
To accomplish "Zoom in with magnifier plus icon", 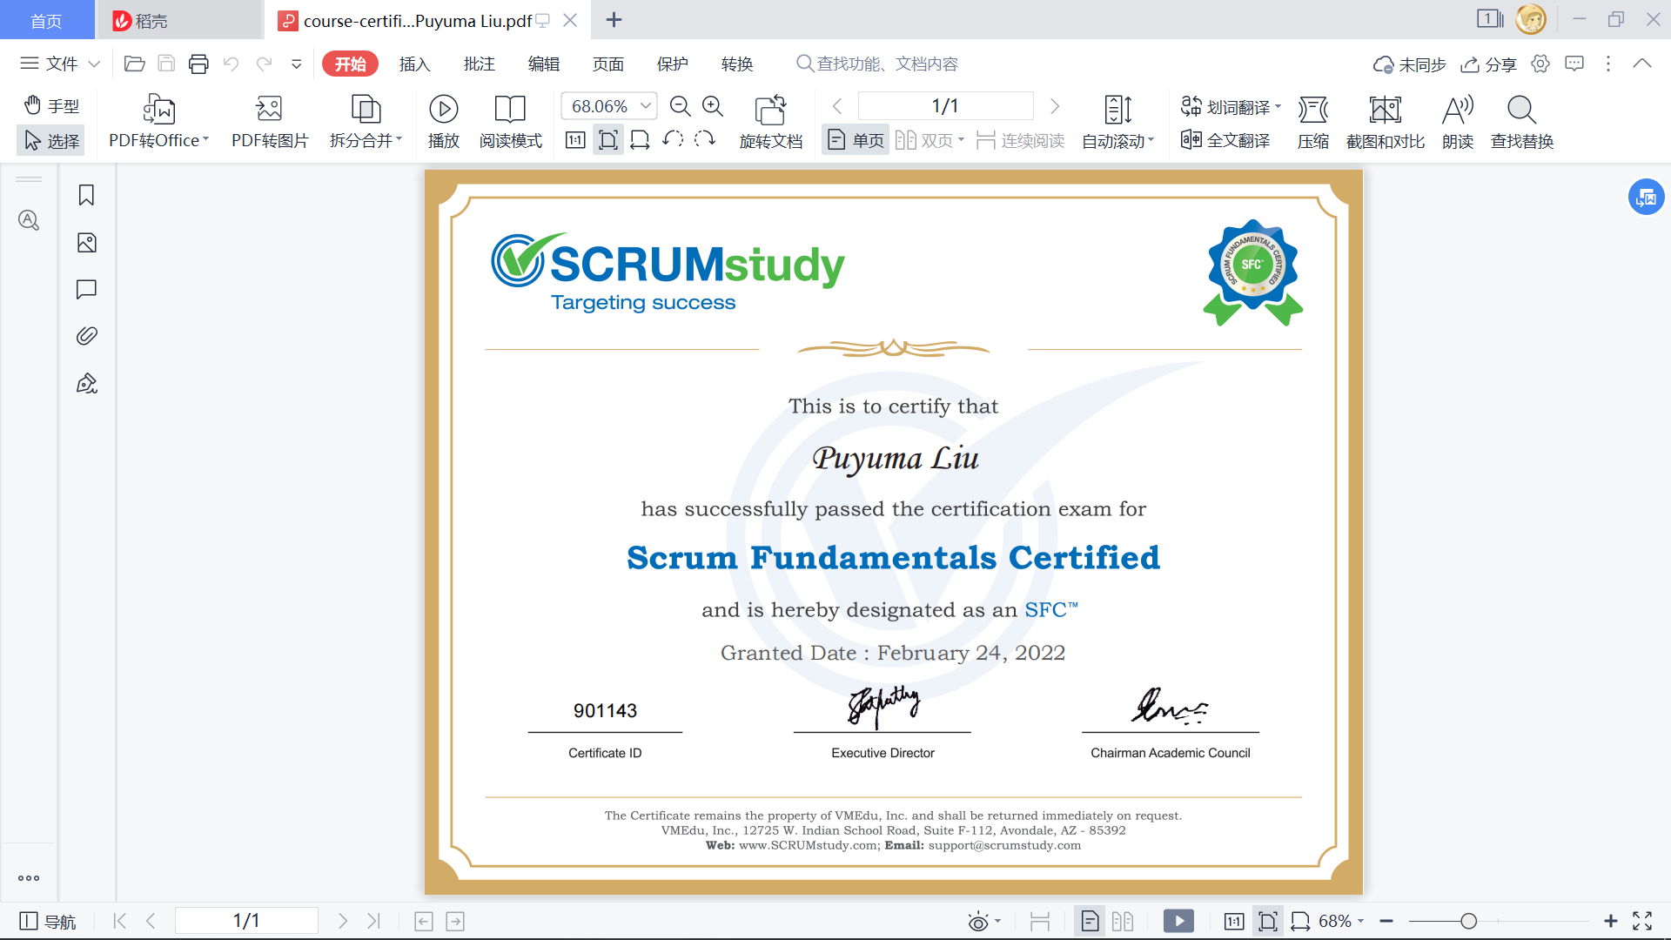I will (x=713, y=106).
